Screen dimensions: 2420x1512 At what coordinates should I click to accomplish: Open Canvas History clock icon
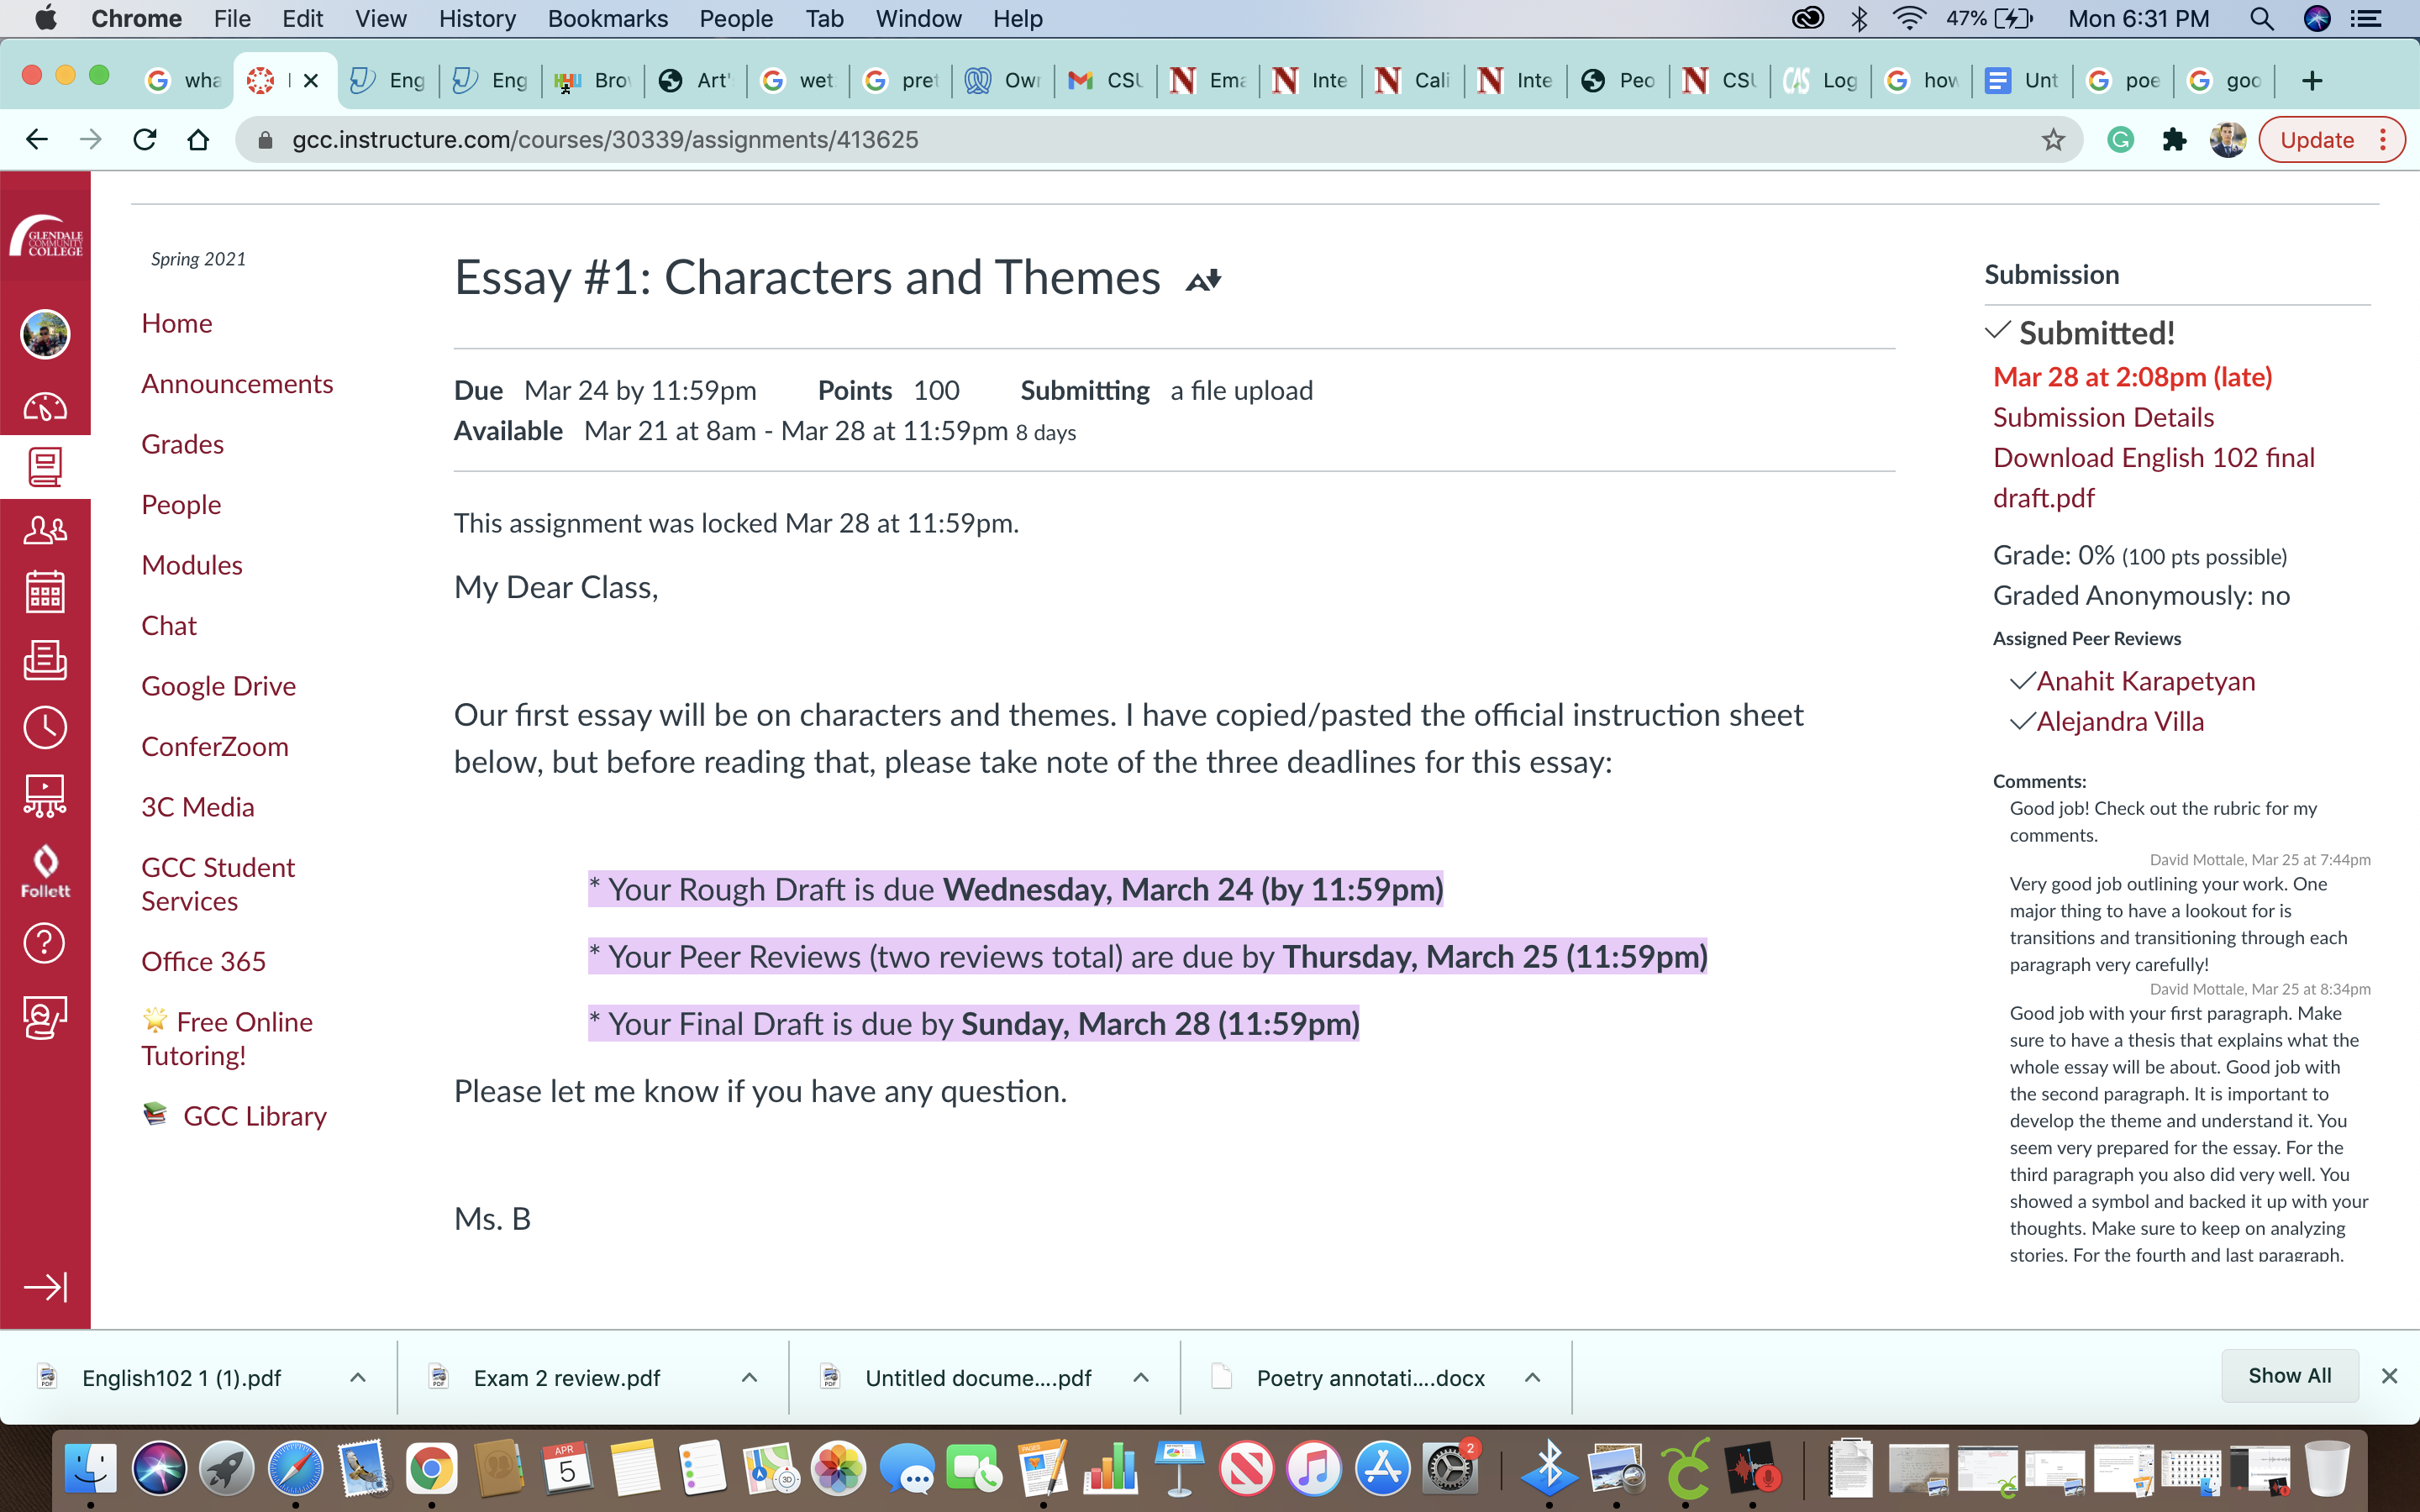[x=45, y=727]
